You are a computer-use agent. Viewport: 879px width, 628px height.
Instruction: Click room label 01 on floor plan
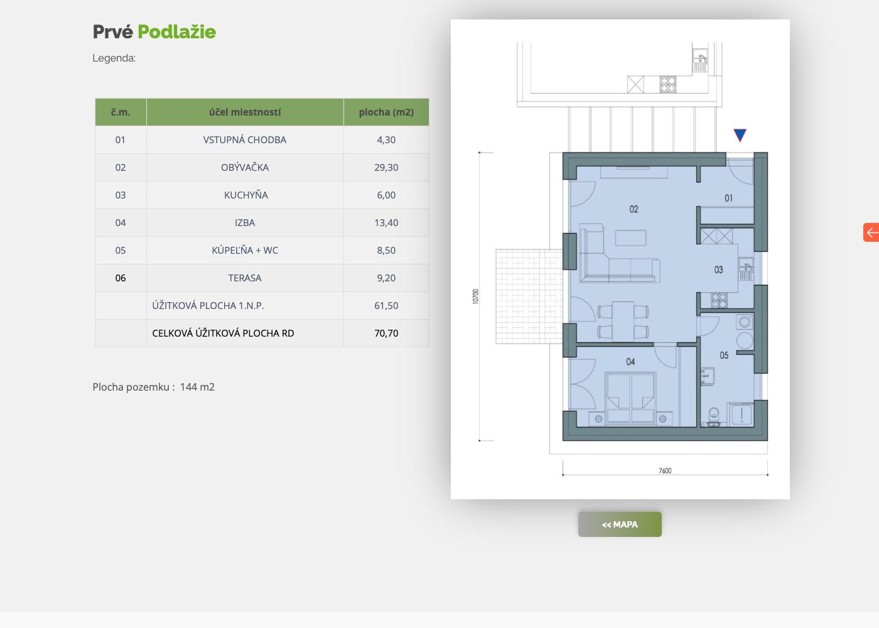click(x=728, y=198)
